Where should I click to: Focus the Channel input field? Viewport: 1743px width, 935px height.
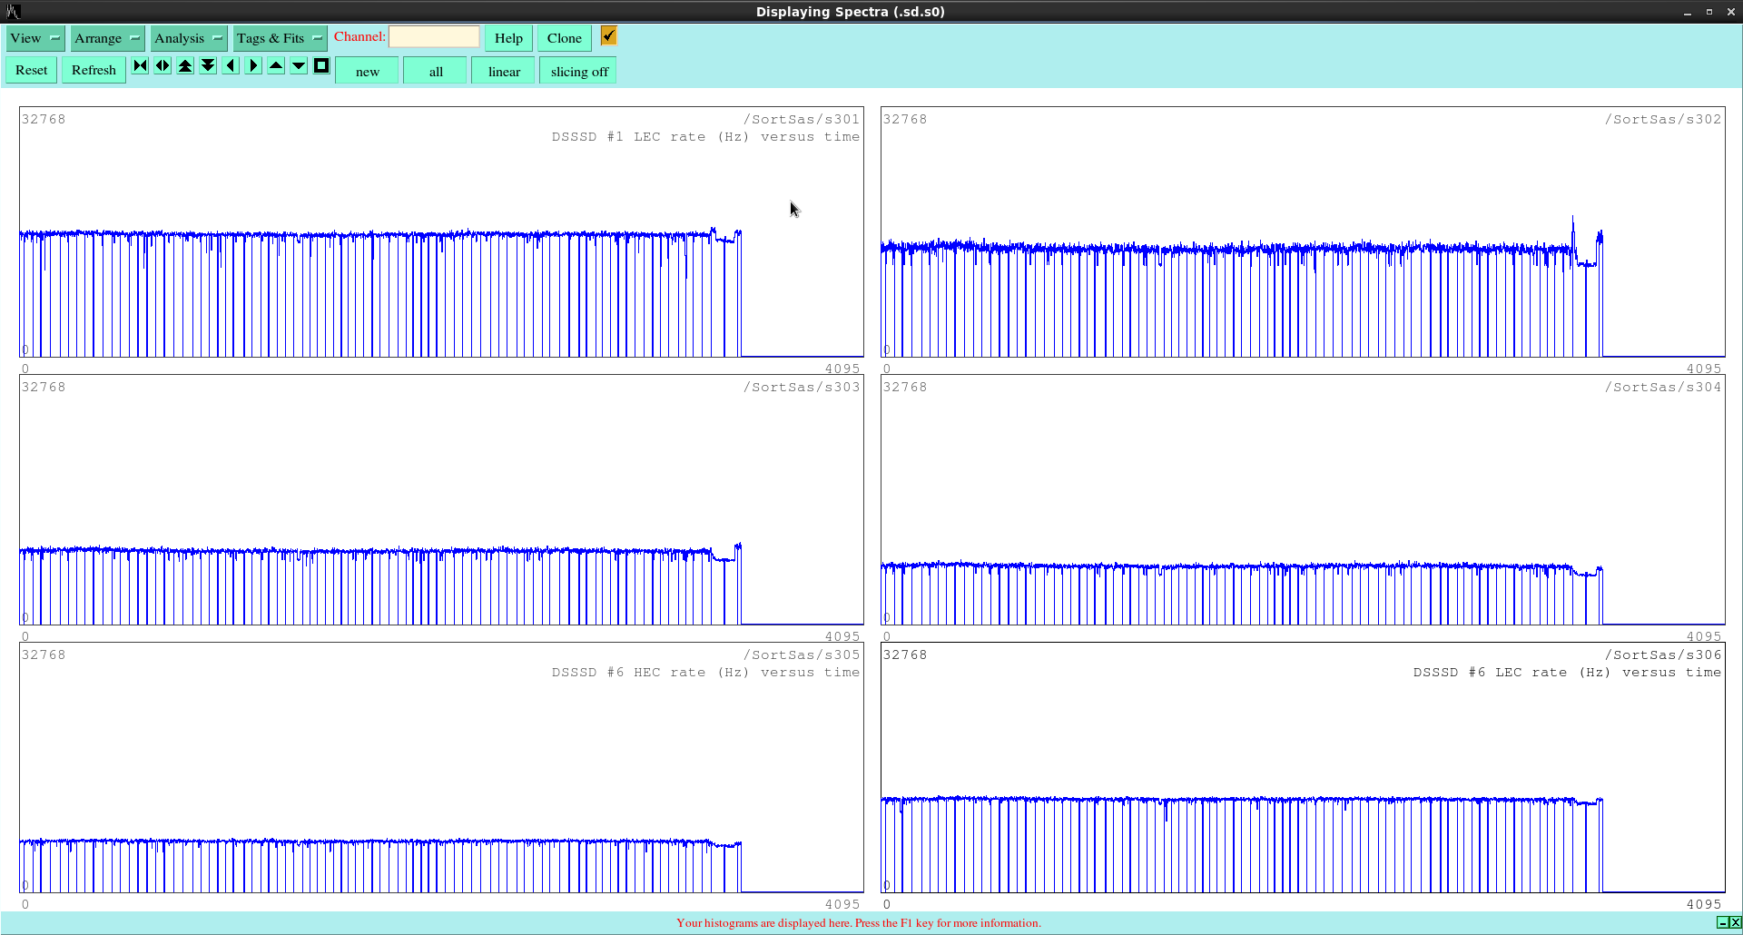tap(434, 36)
